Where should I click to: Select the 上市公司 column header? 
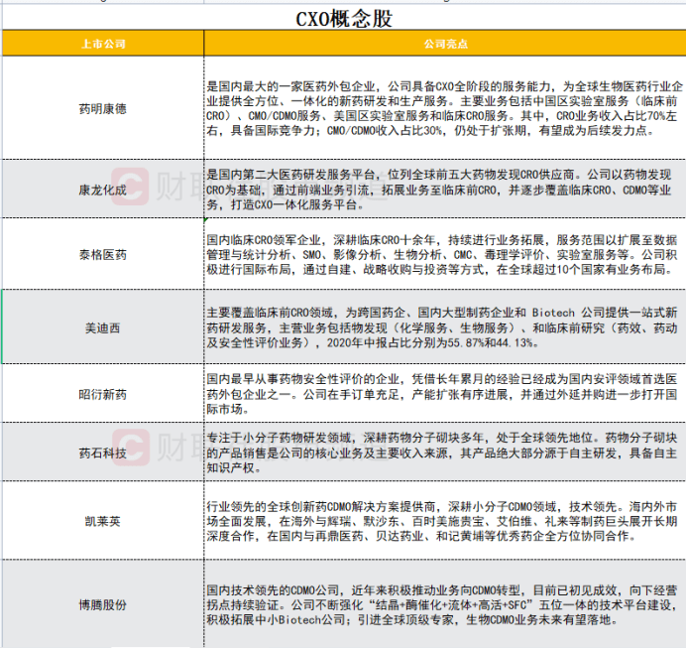(x=102, y=46)
